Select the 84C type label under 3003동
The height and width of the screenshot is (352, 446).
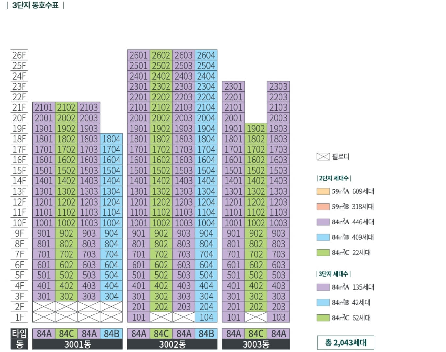point(256,334)
